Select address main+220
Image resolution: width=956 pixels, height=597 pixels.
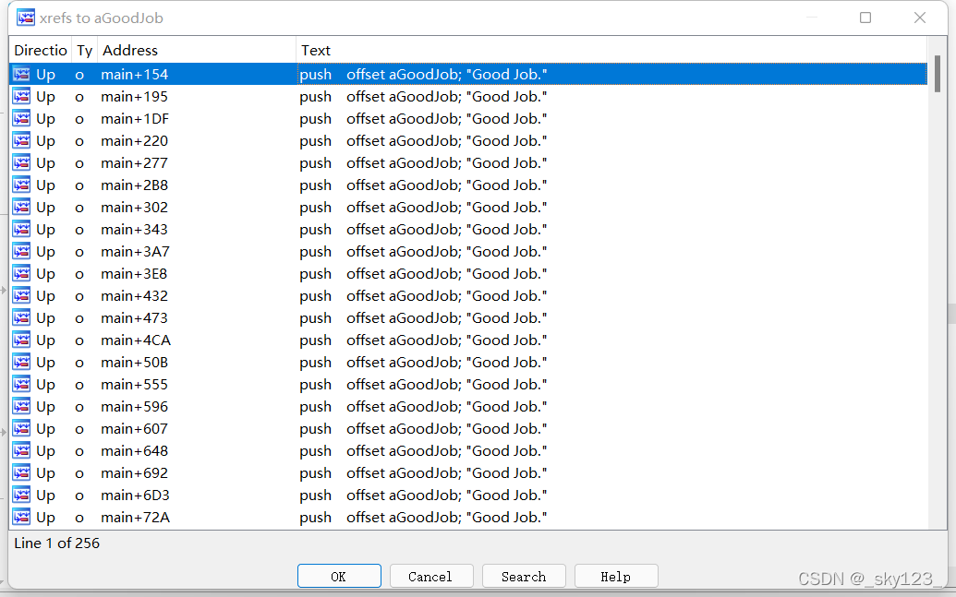(x=134, y=141)
